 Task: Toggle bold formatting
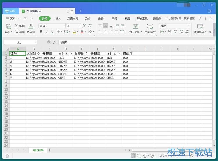tap(41, 32)
